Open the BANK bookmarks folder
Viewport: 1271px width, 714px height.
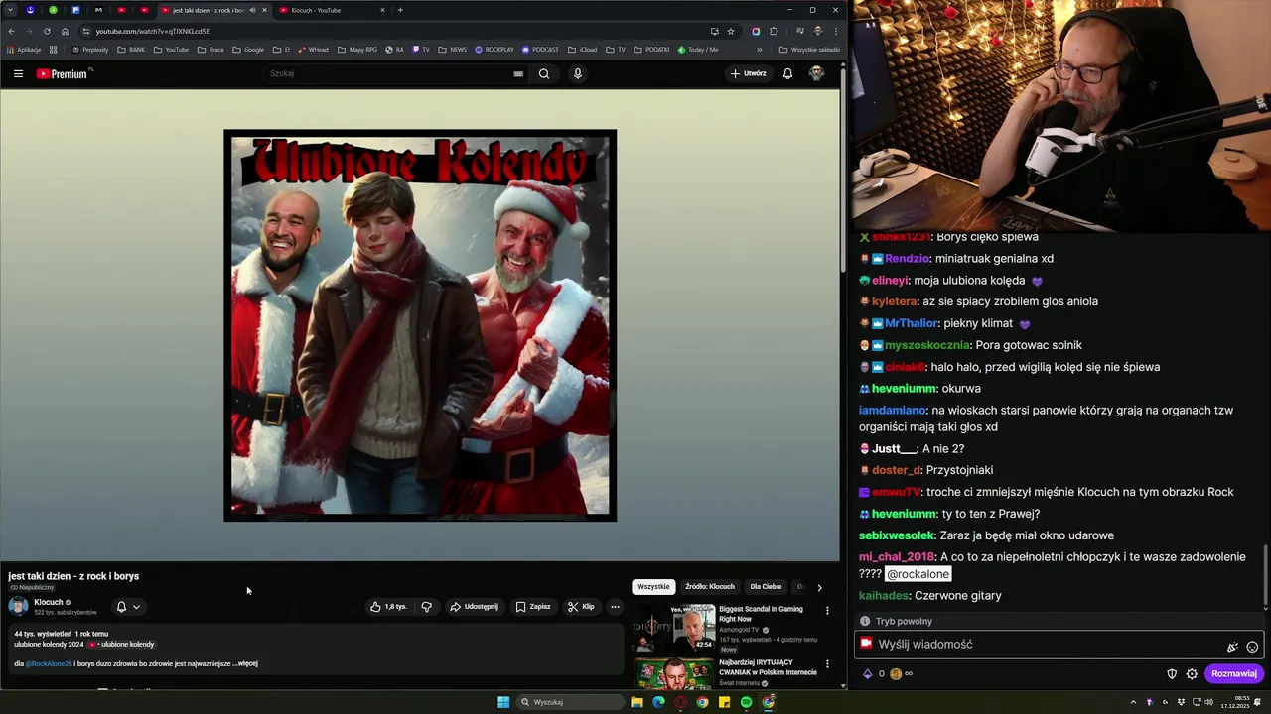[x=130, y=49]
